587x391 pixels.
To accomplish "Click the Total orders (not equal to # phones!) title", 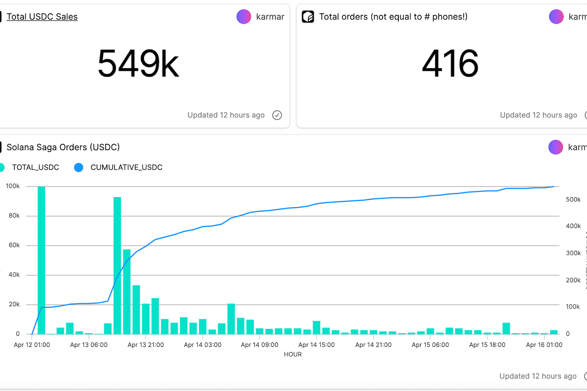I will 393,17.
